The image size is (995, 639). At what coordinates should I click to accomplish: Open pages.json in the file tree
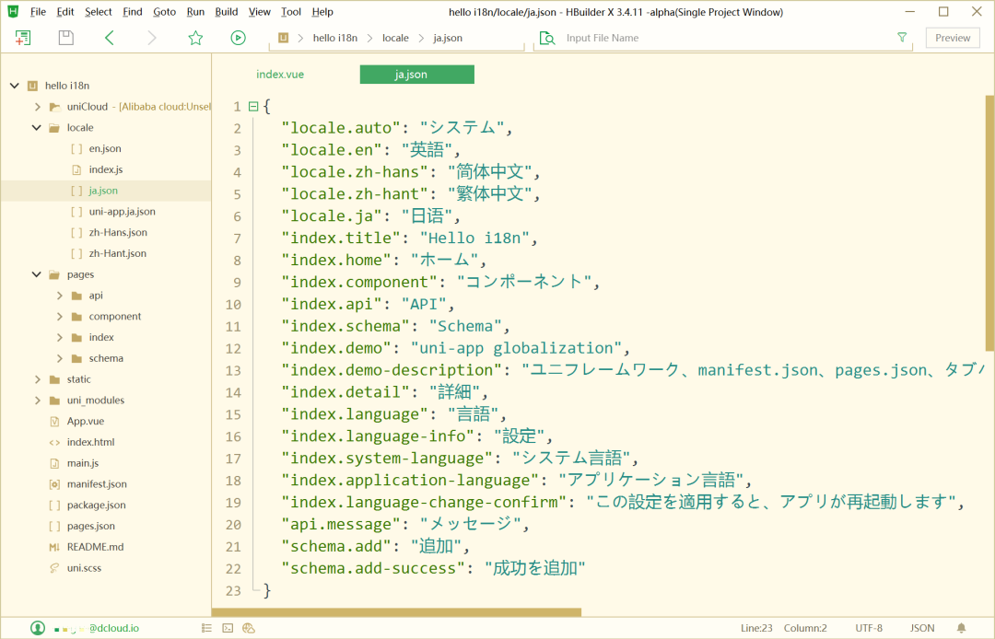pos(91,526)
